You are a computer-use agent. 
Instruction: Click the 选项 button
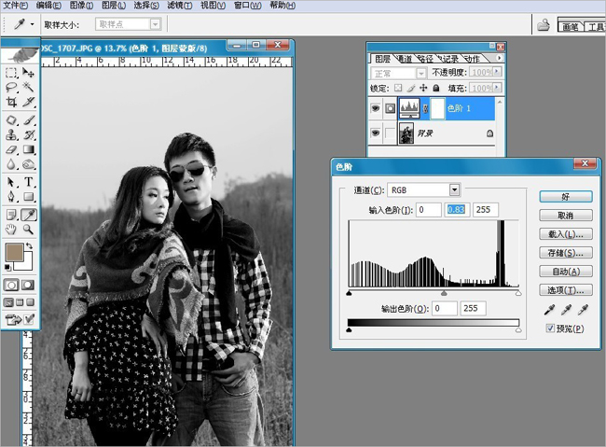[565, 290]
